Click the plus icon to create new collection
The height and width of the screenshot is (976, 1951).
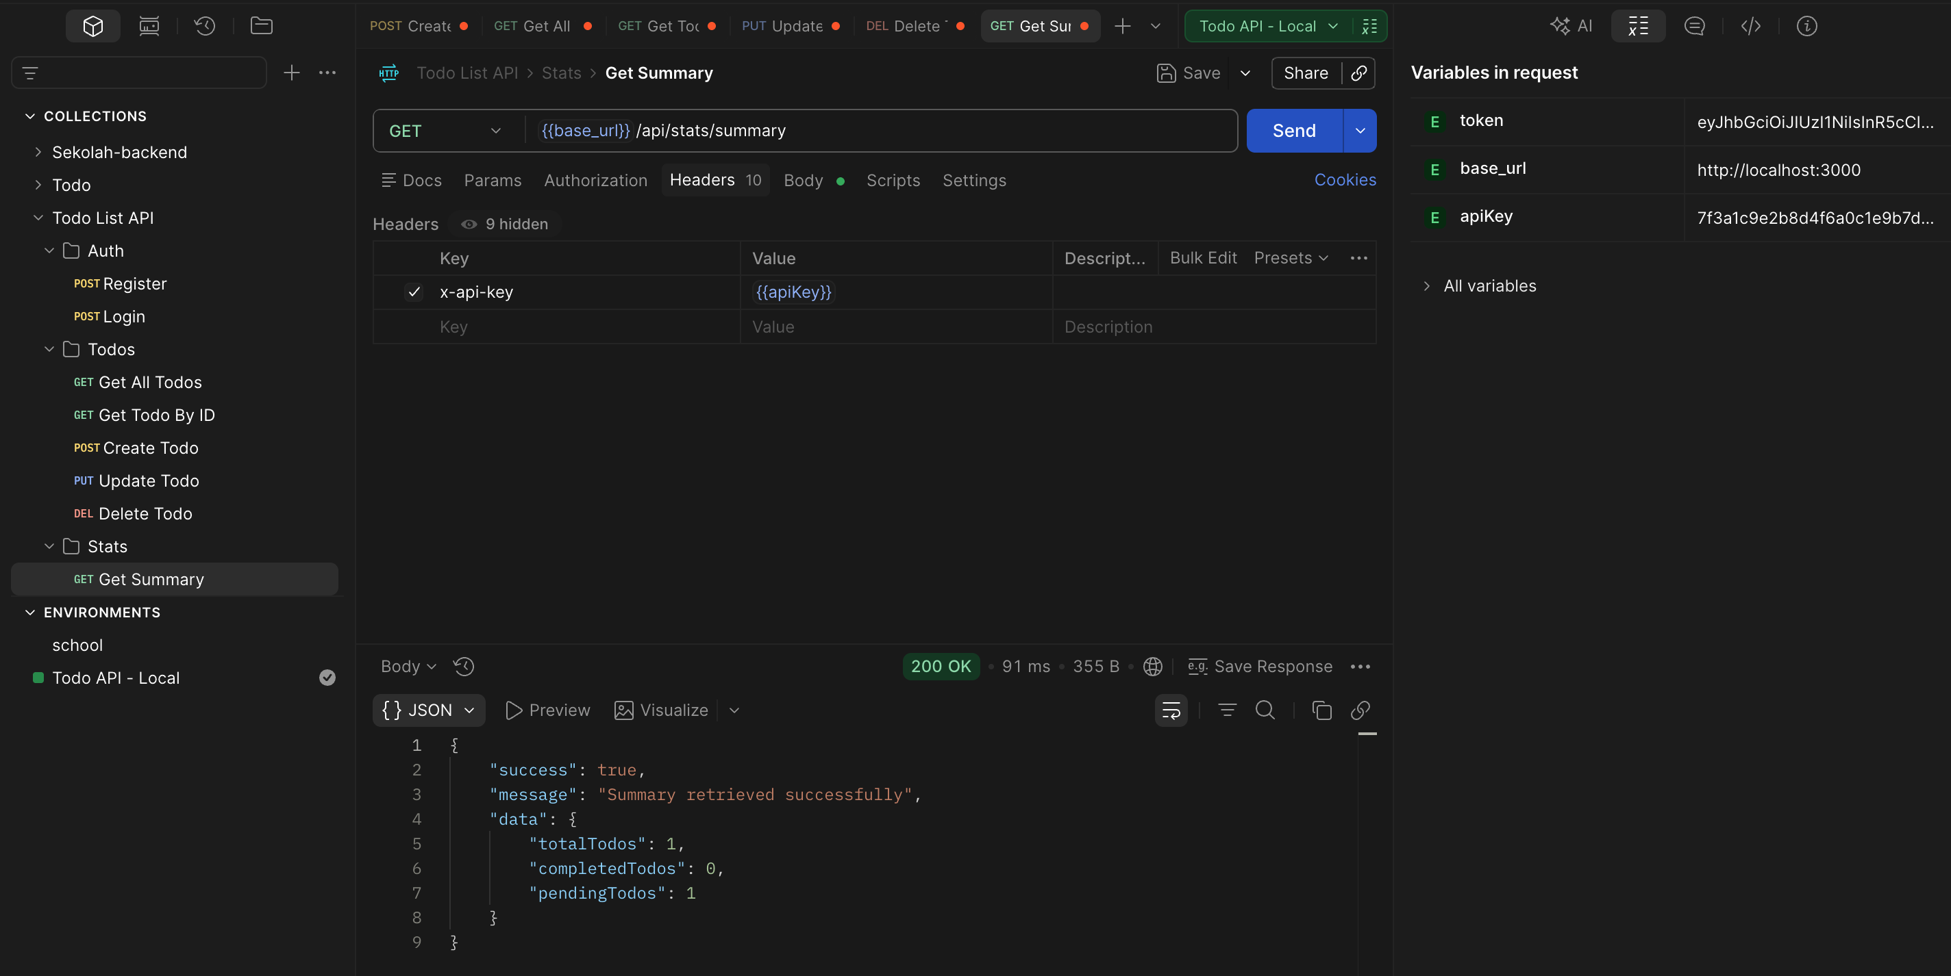point(292,73)
